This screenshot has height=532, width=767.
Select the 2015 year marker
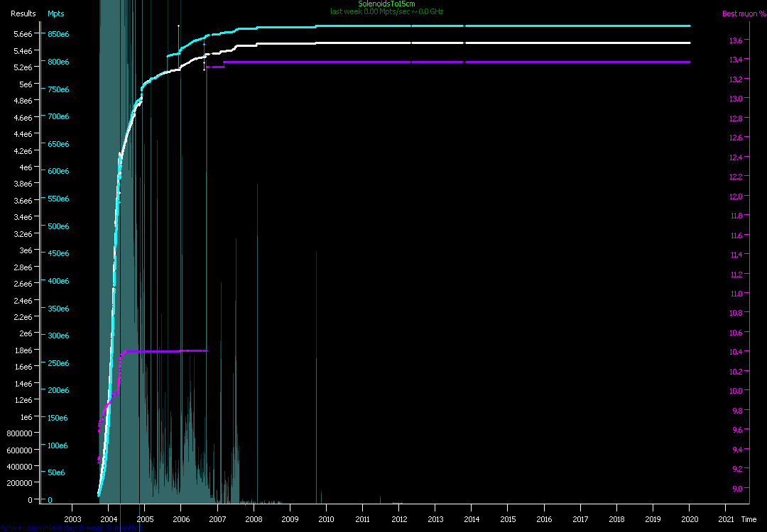(x=508, y=519)
